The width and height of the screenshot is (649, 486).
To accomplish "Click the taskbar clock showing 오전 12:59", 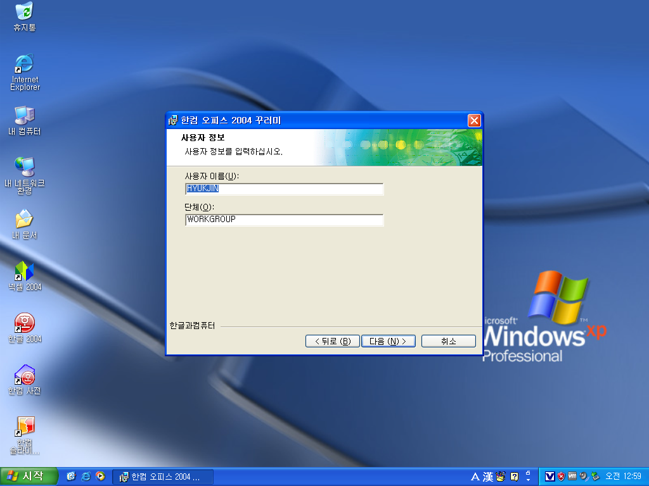I will 624,477.
